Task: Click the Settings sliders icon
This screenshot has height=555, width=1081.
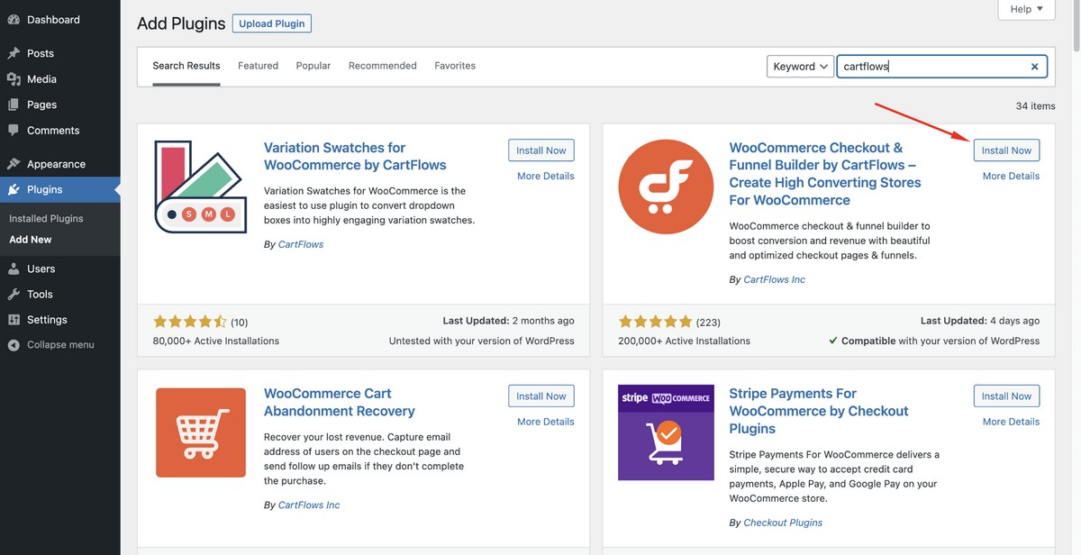Action: pos(14,319)
